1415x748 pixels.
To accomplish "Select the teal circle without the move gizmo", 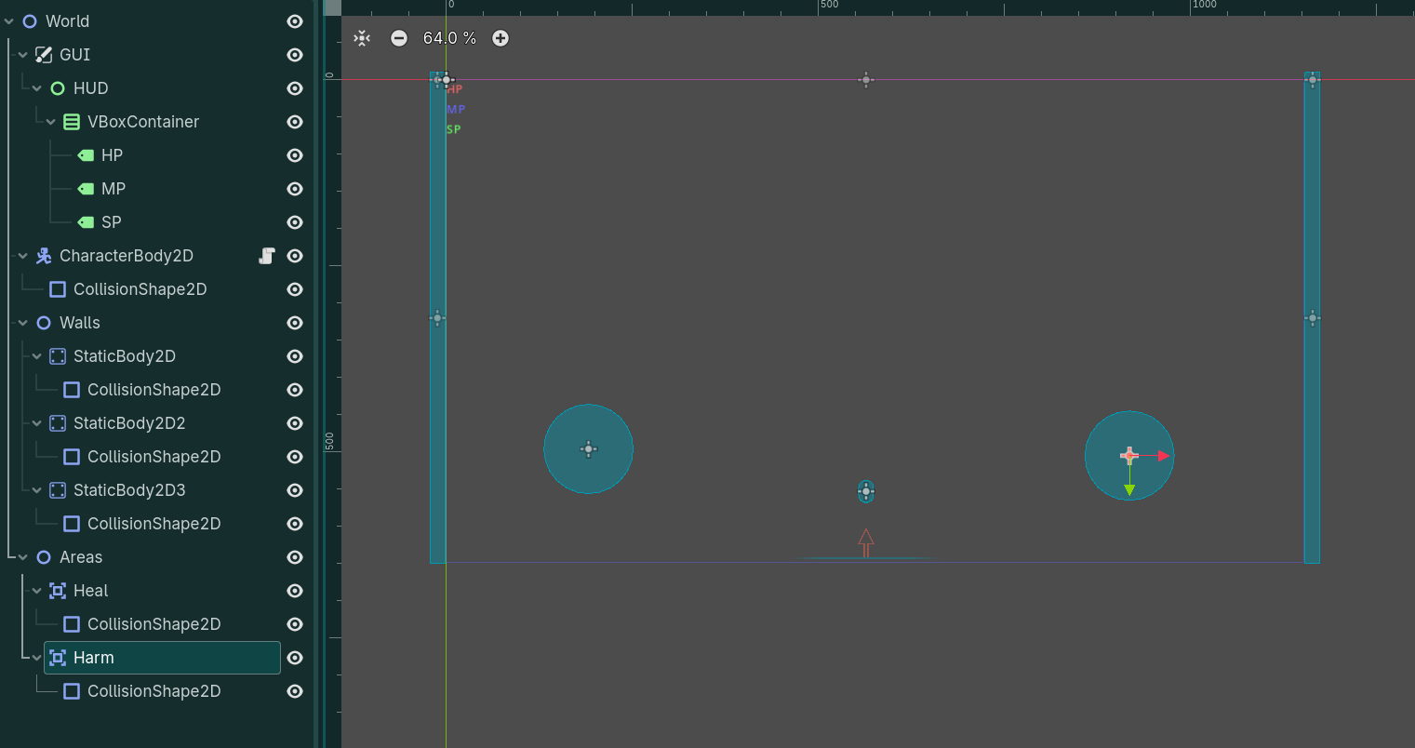I will tap(589, 449).
